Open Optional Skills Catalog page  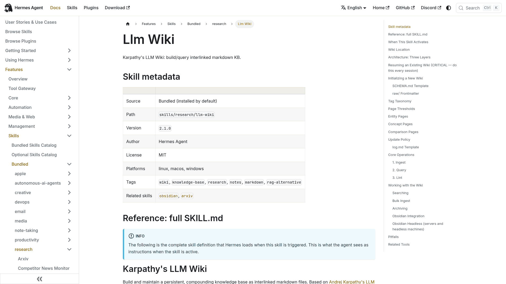[x=34, y=155]
